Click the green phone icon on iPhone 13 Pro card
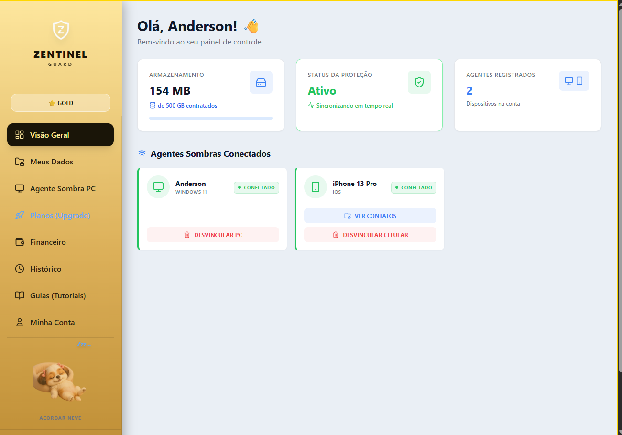The height and width of the screenshot is (435, 622). [x=316, y=187]
